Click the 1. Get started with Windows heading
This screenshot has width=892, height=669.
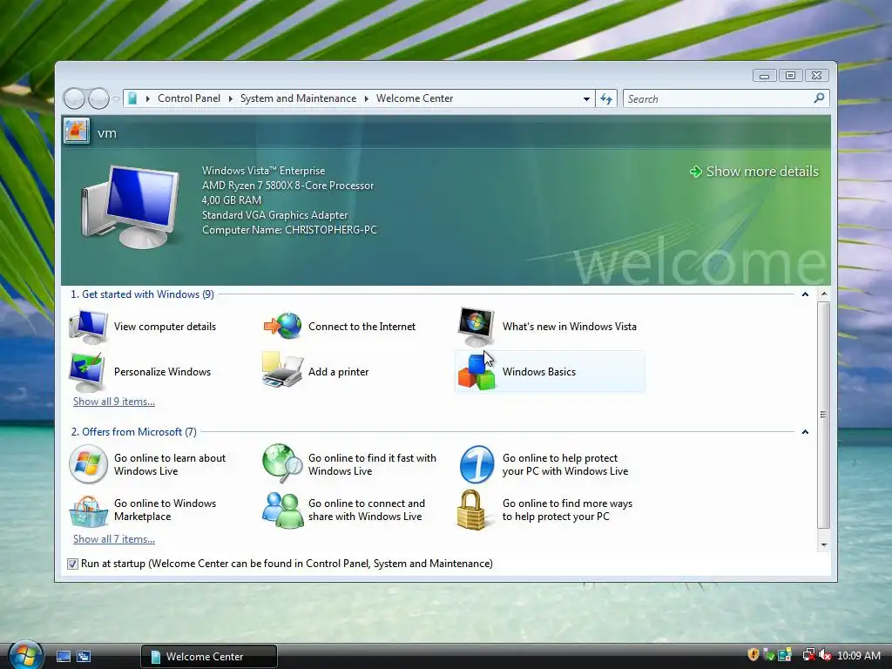pyautogui.click(x=142, y=294)
